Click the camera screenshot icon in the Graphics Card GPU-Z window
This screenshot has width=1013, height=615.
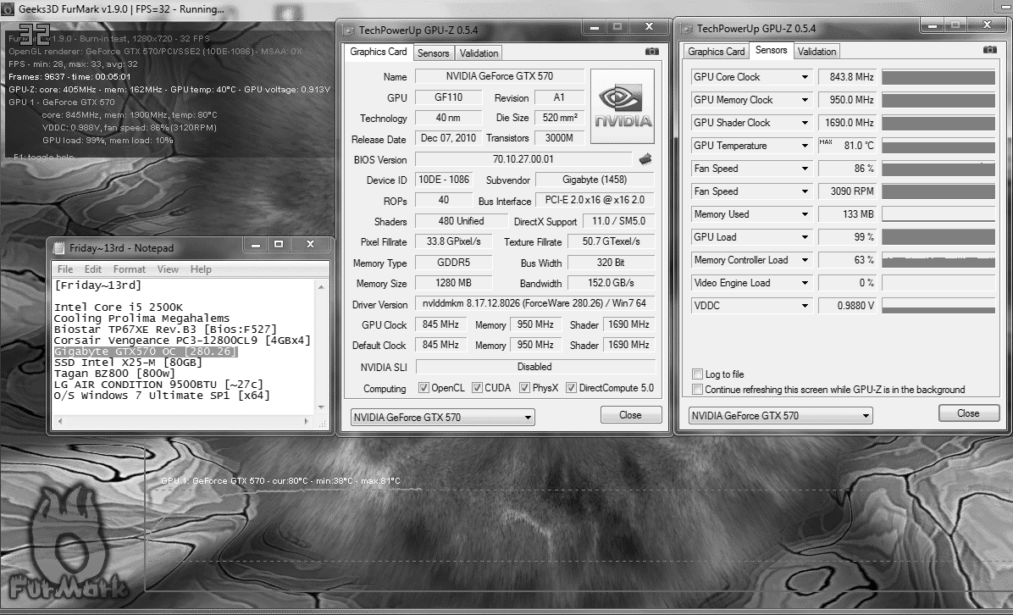coord(652,51)
